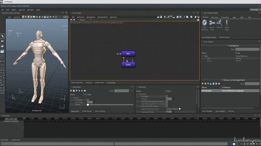The image size is (261, 146).
Task: Click the Root button below graph arrows
Action: point(82,20)
